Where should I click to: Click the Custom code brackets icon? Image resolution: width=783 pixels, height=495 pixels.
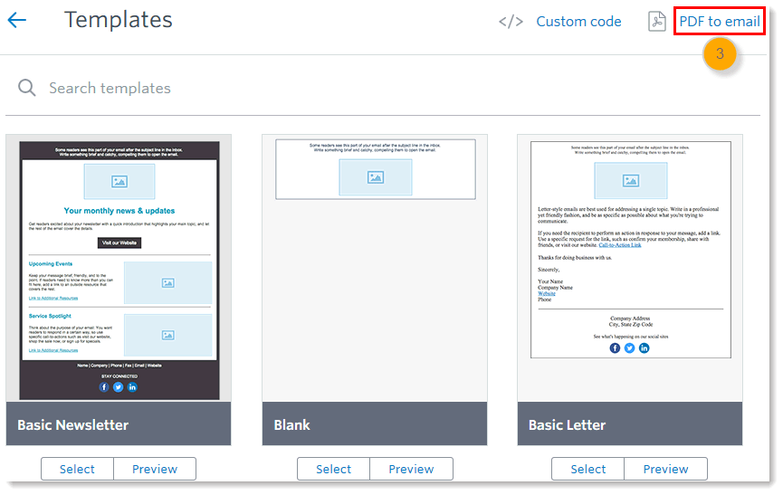(x=511, y=22)
